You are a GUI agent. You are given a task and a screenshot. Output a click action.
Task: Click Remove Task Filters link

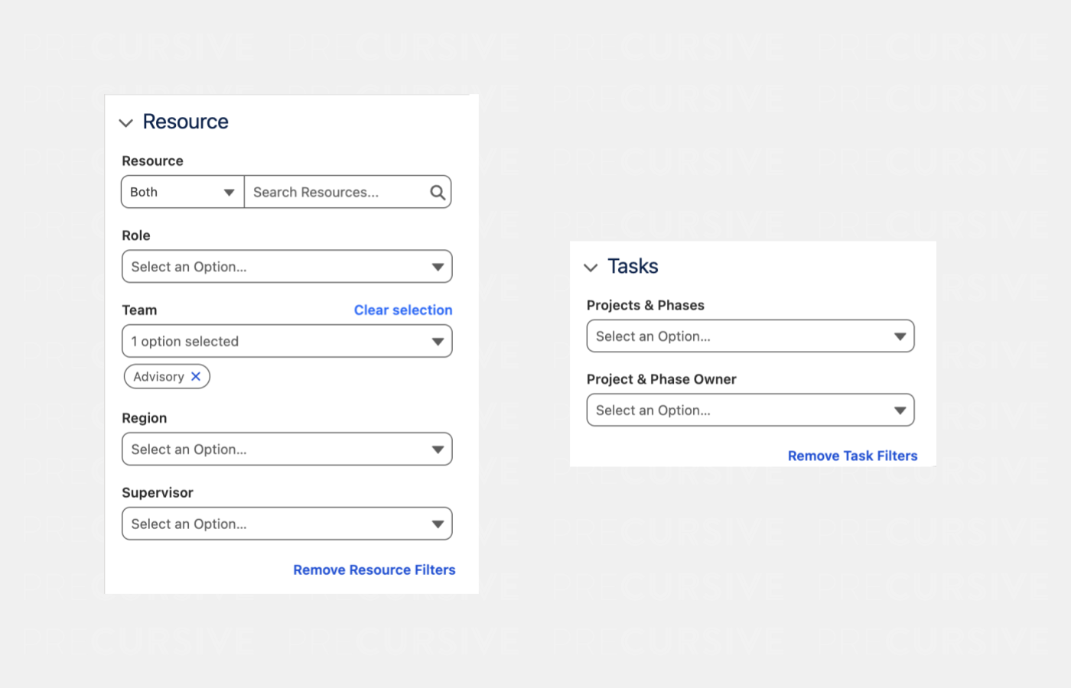pos(852,456)
